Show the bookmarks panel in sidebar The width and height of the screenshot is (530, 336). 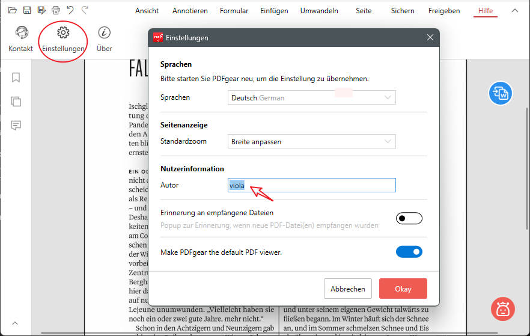[16, 78]
